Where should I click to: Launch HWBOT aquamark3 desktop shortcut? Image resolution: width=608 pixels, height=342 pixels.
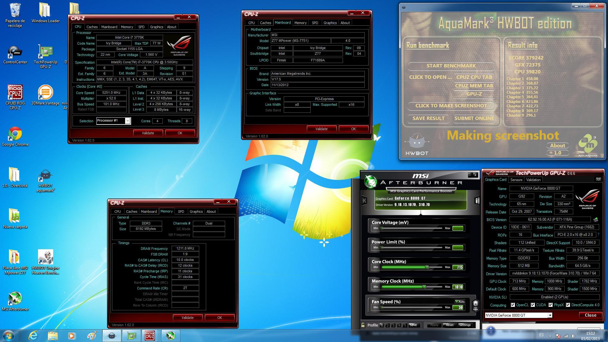45,180
